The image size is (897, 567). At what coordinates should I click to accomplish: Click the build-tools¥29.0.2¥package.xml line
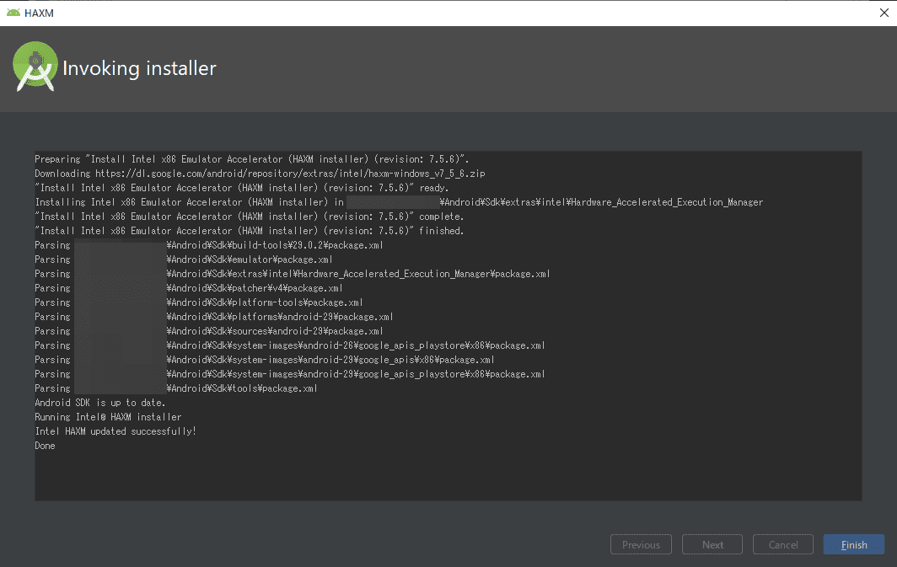[x=209, y=245]
